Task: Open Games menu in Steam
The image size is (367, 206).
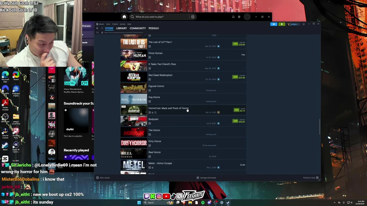Action: (x=122, y=24)
